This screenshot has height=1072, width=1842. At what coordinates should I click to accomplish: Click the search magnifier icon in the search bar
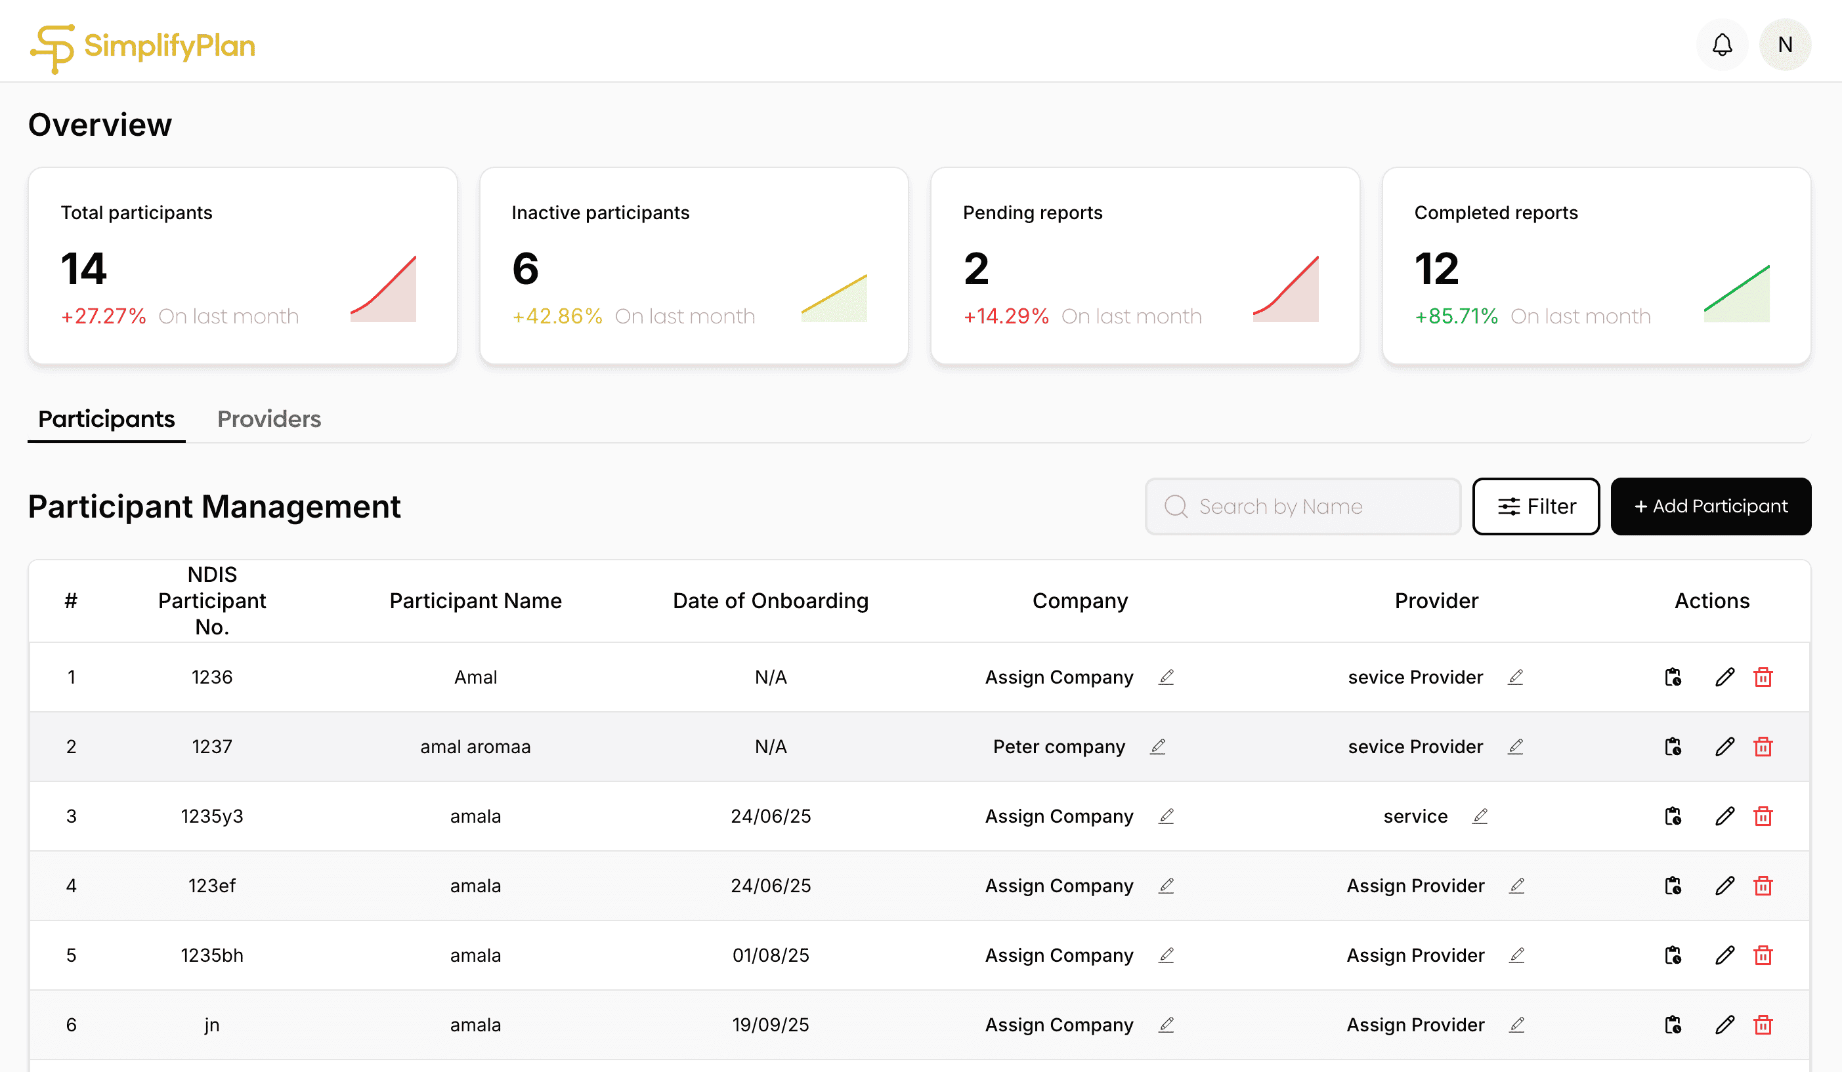[x=1175, y=506]
